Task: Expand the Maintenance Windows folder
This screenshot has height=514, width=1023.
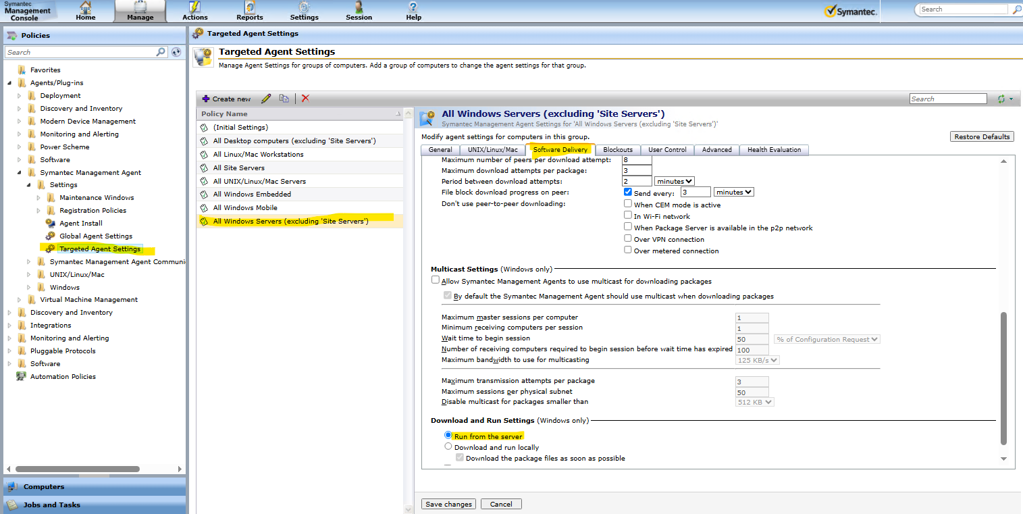Action: point(38,197)
